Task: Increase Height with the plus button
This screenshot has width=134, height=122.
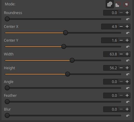Action: point(127,68)
